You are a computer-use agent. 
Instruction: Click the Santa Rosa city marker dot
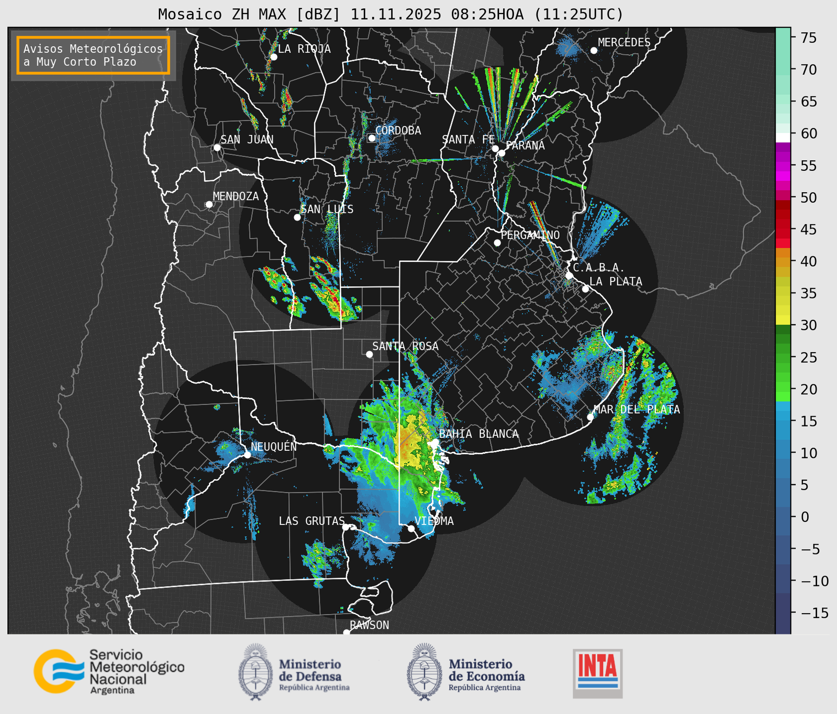[369, 354]
